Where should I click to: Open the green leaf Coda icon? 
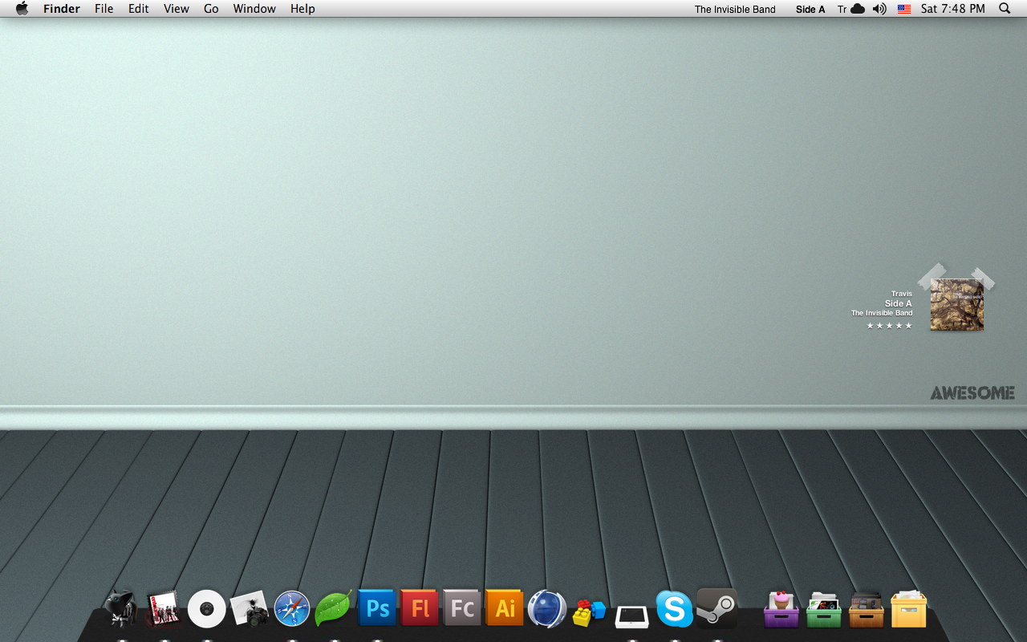click(x=334, y=607)
